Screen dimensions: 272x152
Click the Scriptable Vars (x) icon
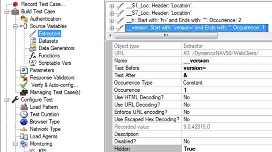(32, 63)
